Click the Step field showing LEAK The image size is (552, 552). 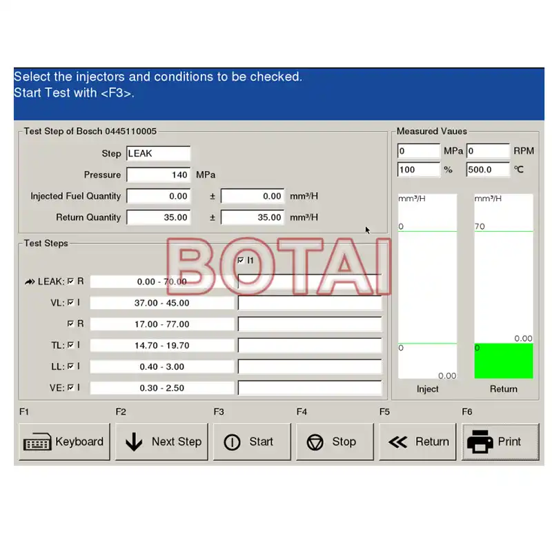click(x=159, y=153)
